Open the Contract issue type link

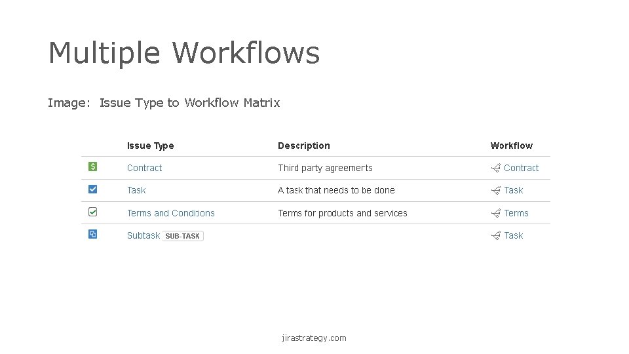coord(144,168)
